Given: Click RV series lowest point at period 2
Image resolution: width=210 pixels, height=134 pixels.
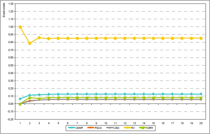Looking at the screenshot, I should 30,43.
